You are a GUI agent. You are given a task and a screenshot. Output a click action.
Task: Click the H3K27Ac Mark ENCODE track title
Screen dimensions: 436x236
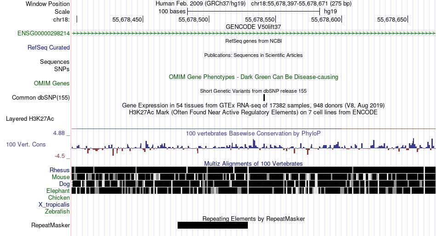pyautogui.click(x=253, y=112)
